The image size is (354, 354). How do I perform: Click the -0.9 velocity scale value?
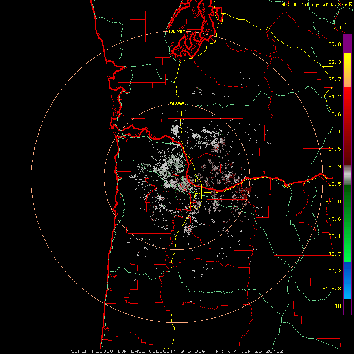(x=335, y=167)
